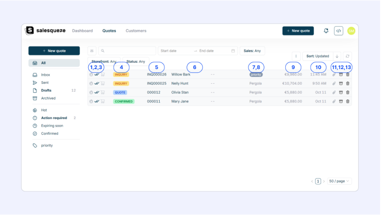The image size is (381, 215).
Task: Toggle the hot flame on Nelly Hunt row
Action: pos(91,84)
